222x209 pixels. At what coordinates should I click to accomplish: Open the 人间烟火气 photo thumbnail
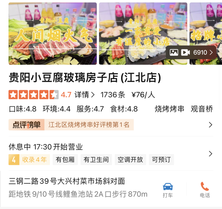point(53,33)
